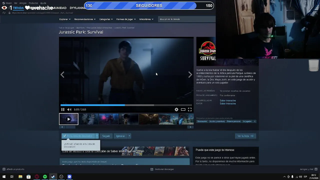Viewport: 320px width, 180px height.
Task: Pause the Jurassic Park trailer
Action: click(x=63, y=109)
